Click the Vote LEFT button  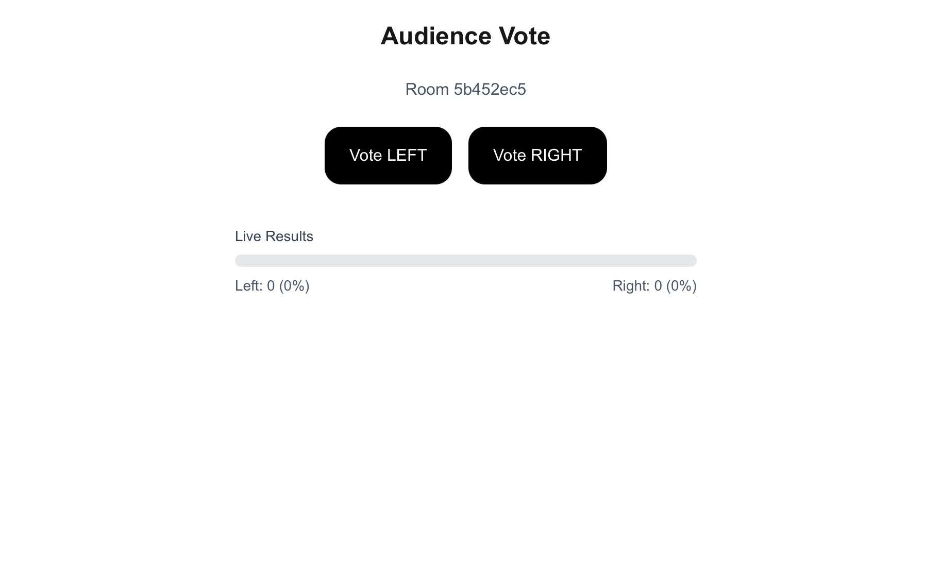point(388,155)
